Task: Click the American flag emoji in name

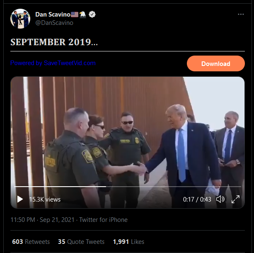Action: pos(75,15)
